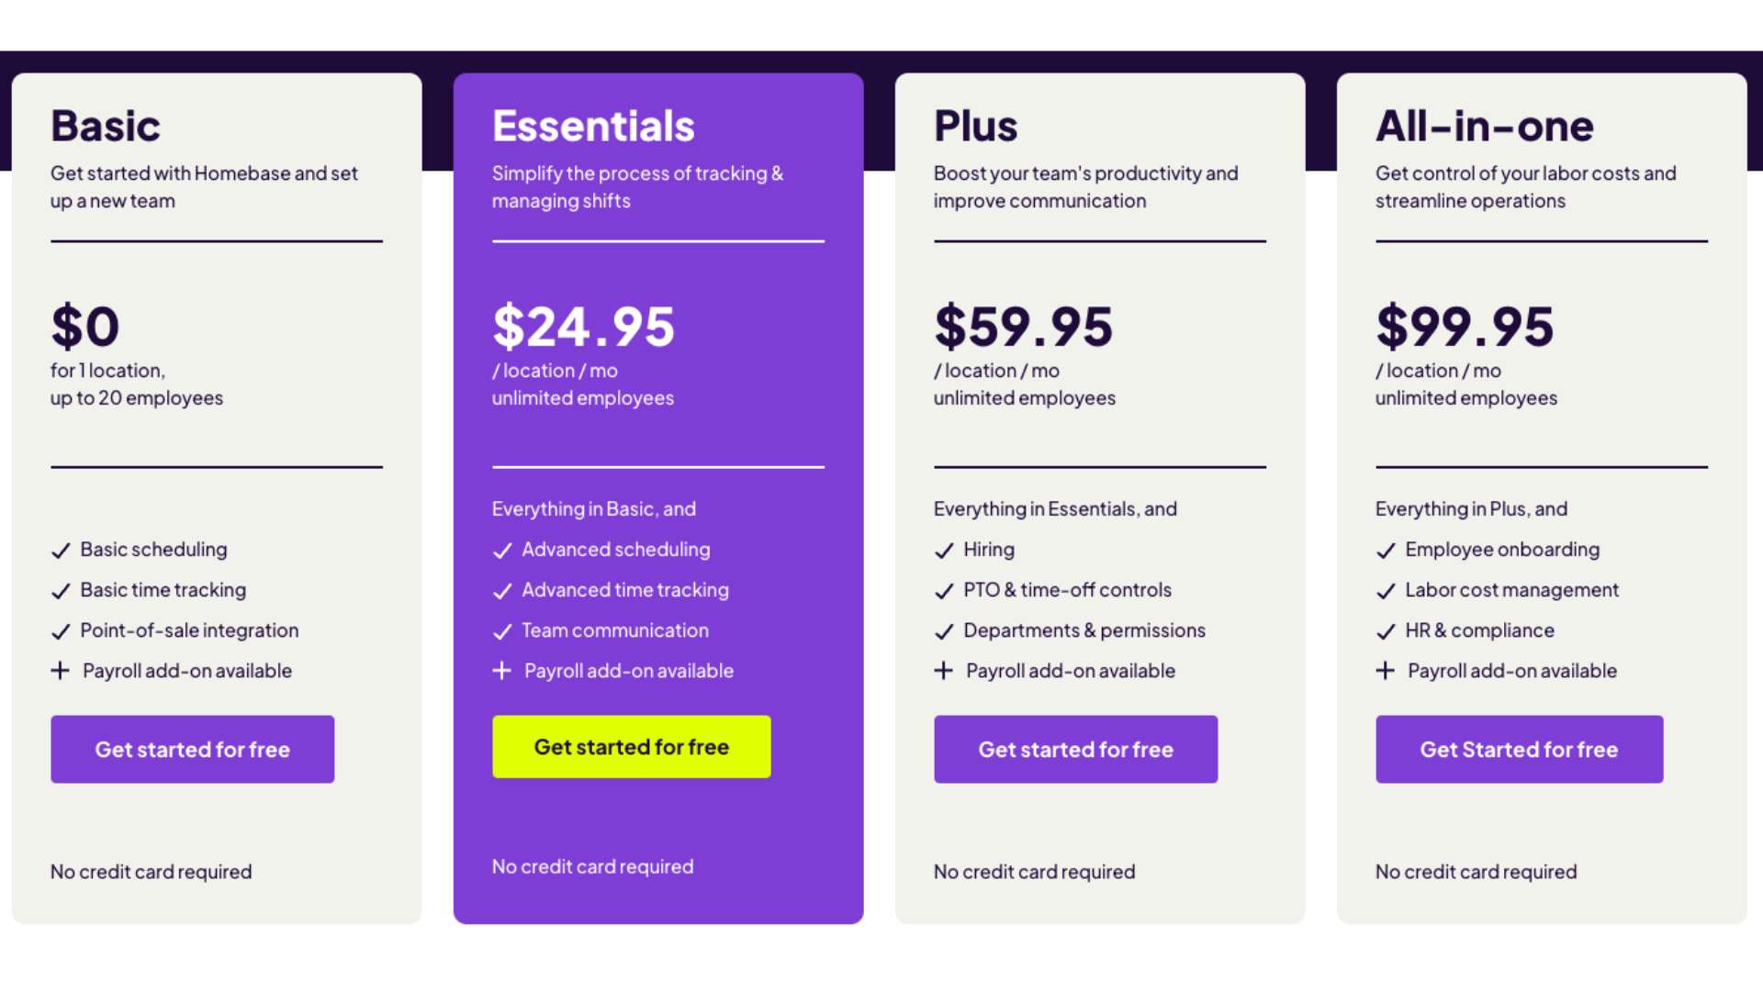Click the checkmark beside HR & compliance
1763x991 pixels.
coord(1385,631)
